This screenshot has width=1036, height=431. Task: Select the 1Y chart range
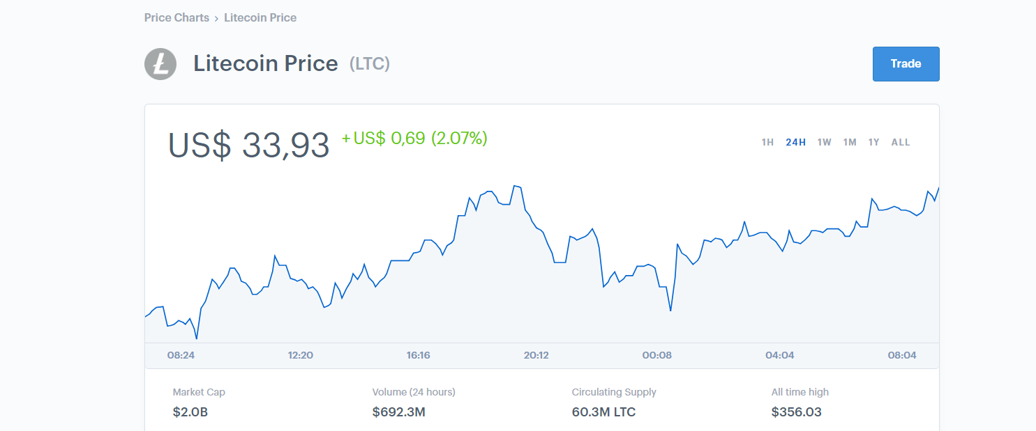coord(874,143)
